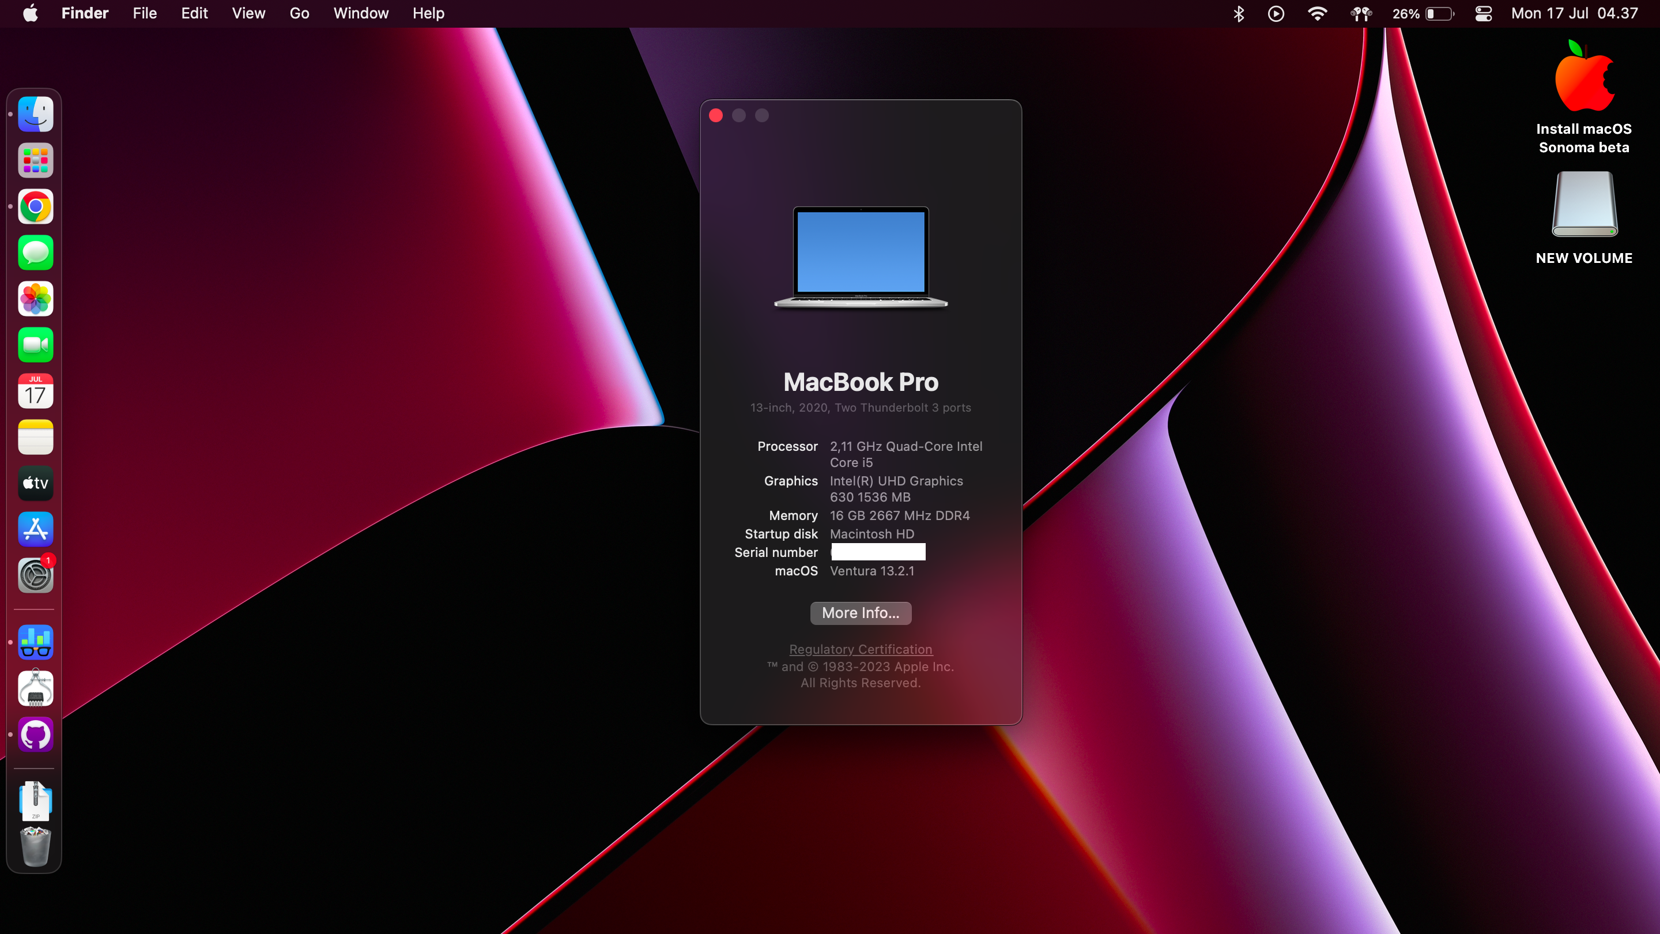The width and height of the screenshot is (1660, 934).
Task: Open Google Chrome from the dock
Action: 35,207
